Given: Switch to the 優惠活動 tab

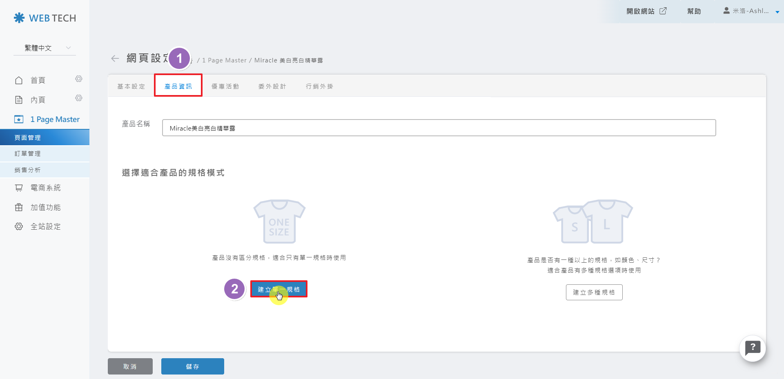Looking at the screenshot, I should coord(225,86).
